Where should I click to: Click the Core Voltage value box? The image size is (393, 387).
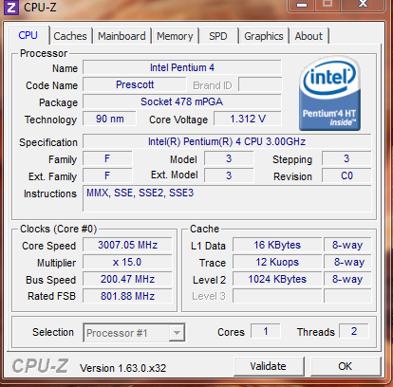point(248,119)
